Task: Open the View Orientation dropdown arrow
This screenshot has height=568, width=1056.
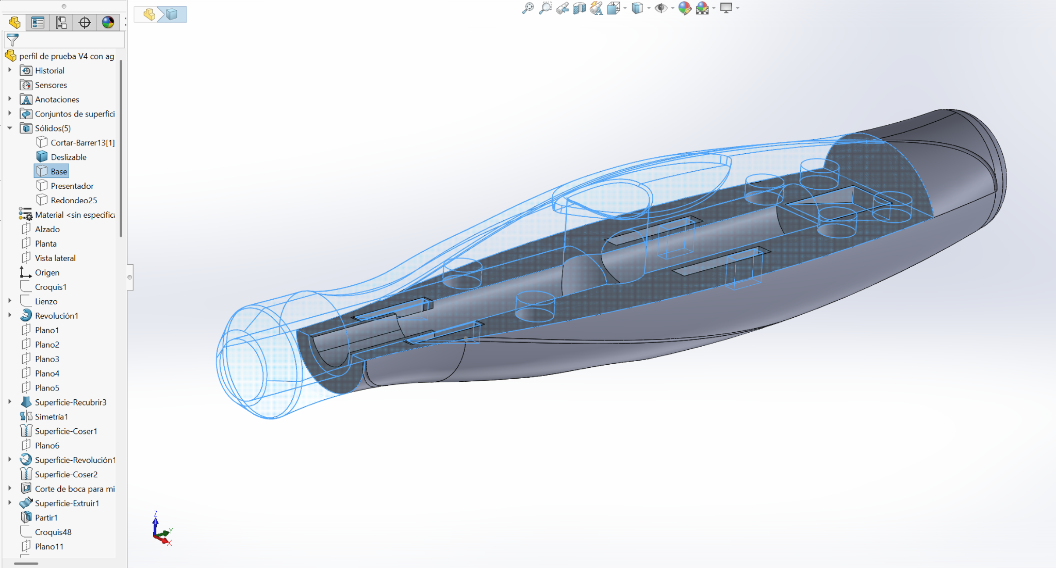Action: 625,8
